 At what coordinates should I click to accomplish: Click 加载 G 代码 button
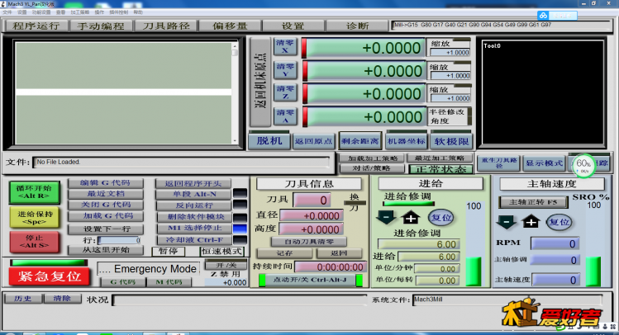tap(106, 216)
